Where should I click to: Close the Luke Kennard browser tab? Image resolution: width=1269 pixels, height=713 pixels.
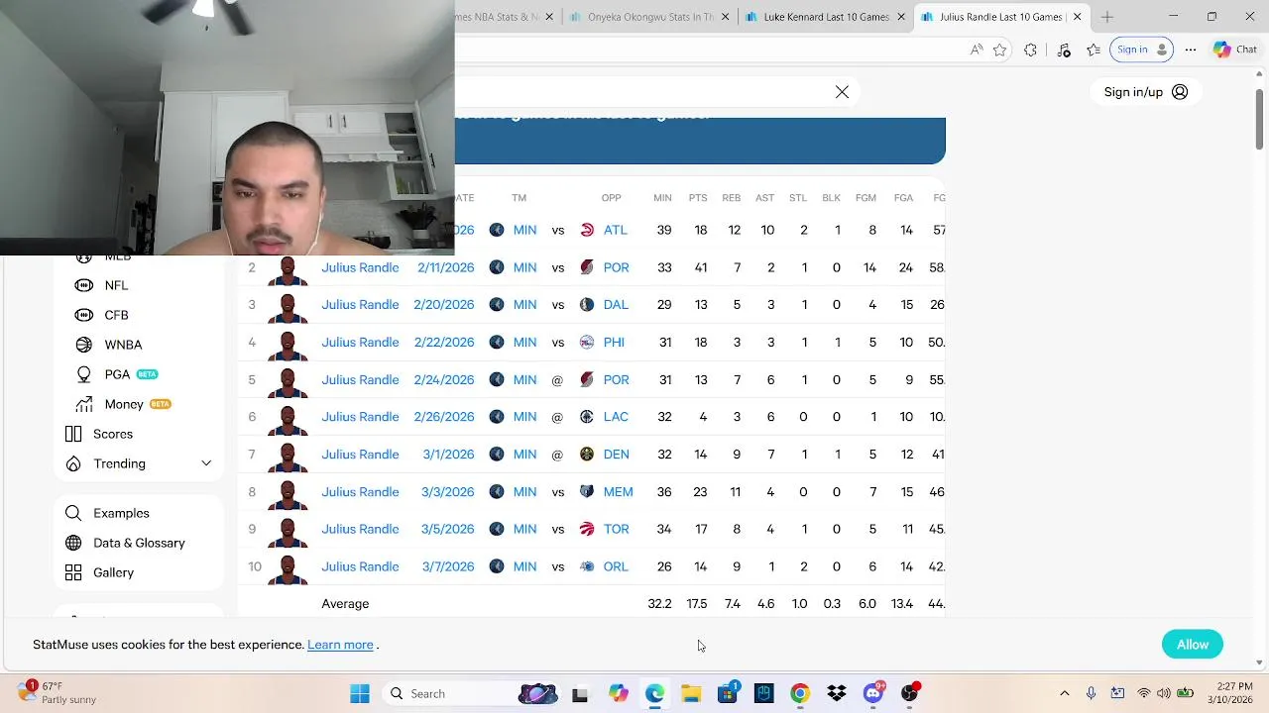coord(901,17)
